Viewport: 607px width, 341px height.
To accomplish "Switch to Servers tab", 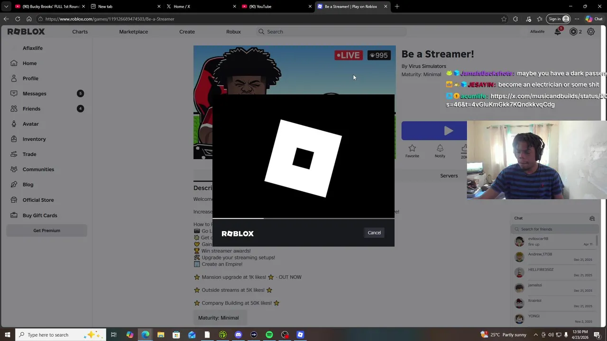I will [x=449, y=176].
